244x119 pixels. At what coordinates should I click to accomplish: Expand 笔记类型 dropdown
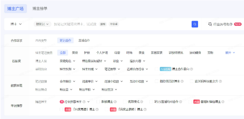(x=112, y=69)
